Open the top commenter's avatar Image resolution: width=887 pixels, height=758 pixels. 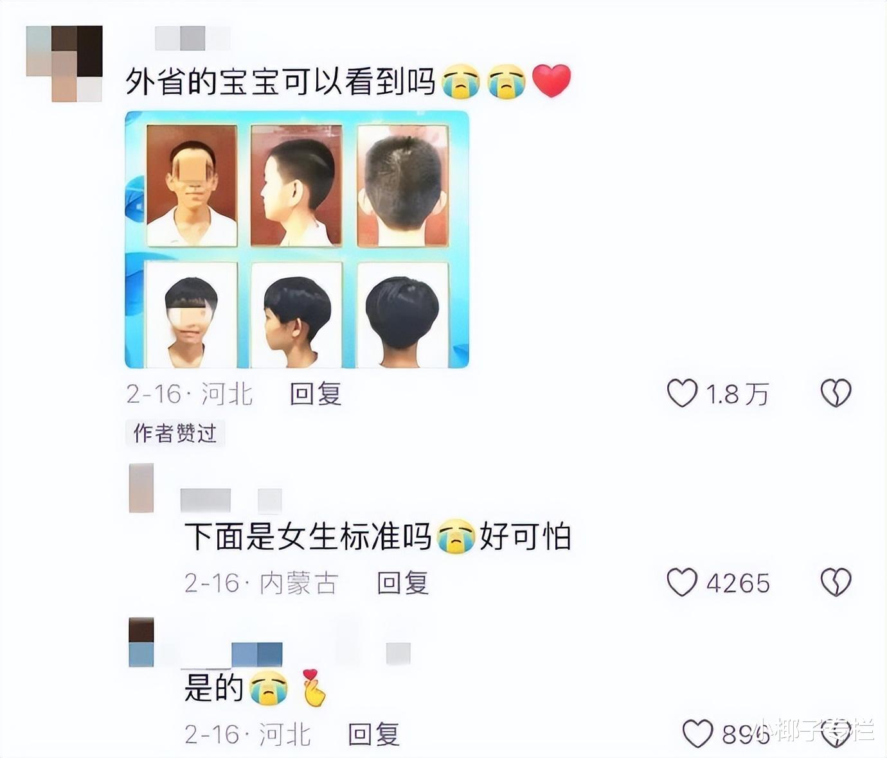(64, 63)
